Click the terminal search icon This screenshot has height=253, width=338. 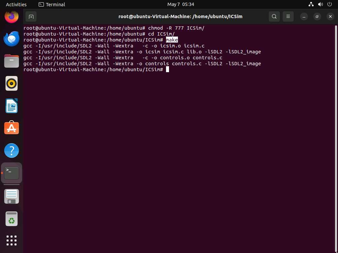click(274, 16)
